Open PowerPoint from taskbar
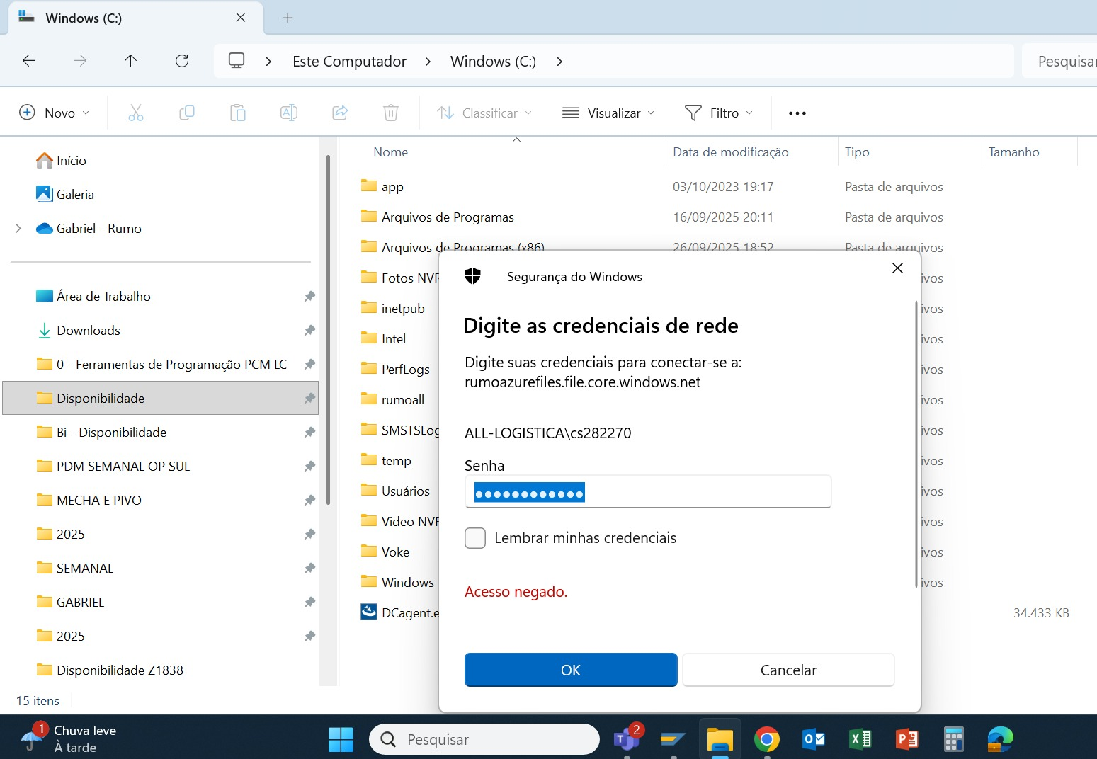The image size is (1097, 759). tap(907, 739)
